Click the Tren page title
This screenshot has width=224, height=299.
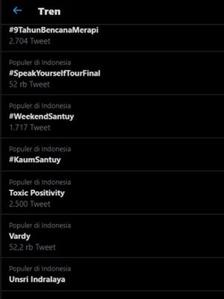49,12
